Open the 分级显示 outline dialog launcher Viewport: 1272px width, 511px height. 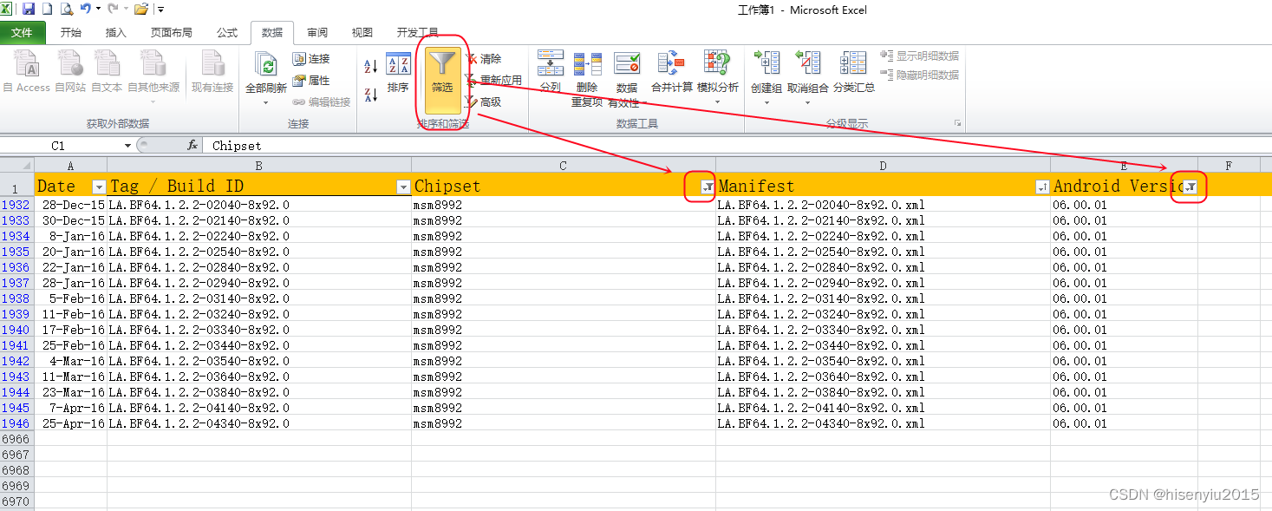957,123
